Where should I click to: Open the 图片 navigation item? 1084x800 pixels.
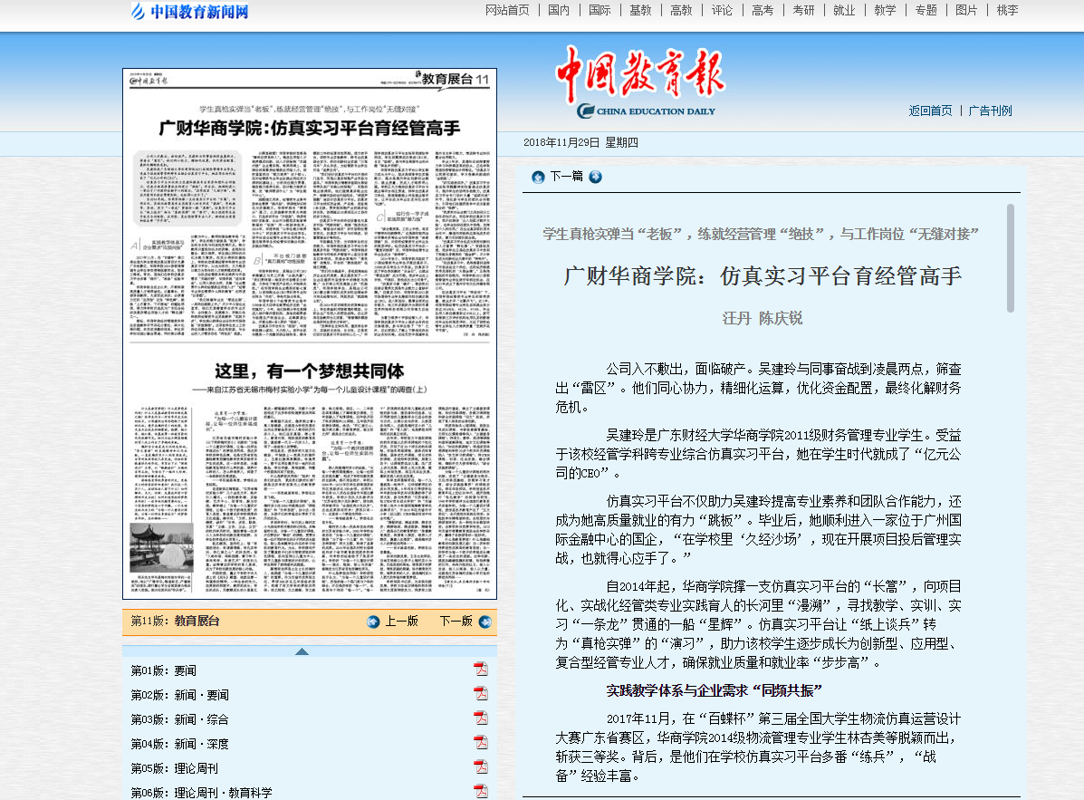pos(966,10)
